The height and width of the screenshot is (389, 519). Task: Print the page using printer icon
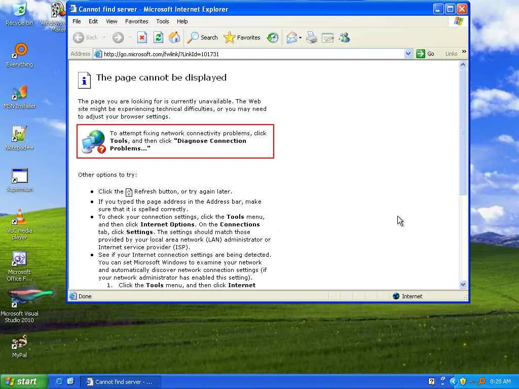tap(312, 37)
